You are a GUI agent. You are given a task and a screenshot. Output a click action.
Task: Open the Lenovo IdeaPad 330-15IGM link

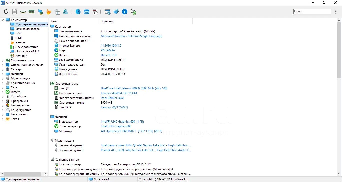coord(119,93)
